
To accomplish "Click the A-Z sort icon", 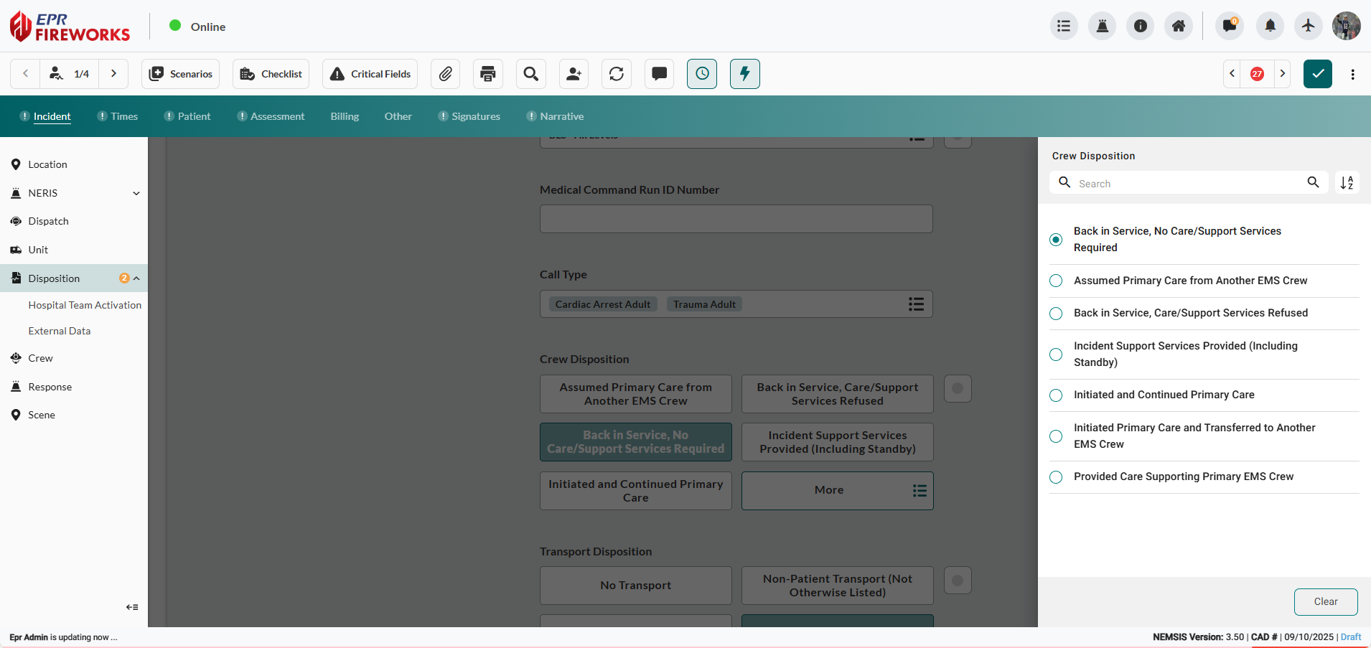I will point(1347,183).
